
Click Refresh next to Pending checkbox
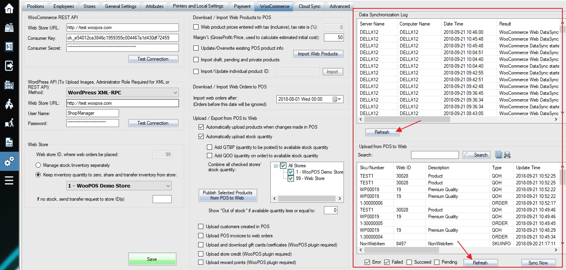coord(480,263)
